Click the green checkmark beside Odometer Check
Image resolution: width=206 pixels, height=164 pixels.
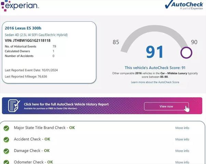[6, 162]
